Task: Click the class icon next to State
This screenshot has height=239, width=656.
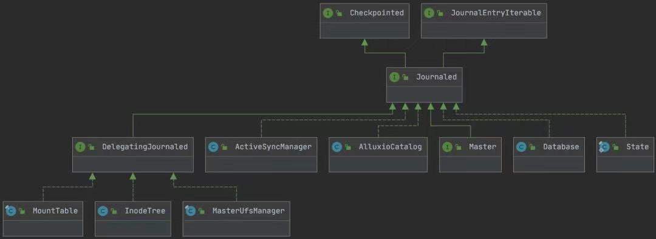Action: pos(604,147)
